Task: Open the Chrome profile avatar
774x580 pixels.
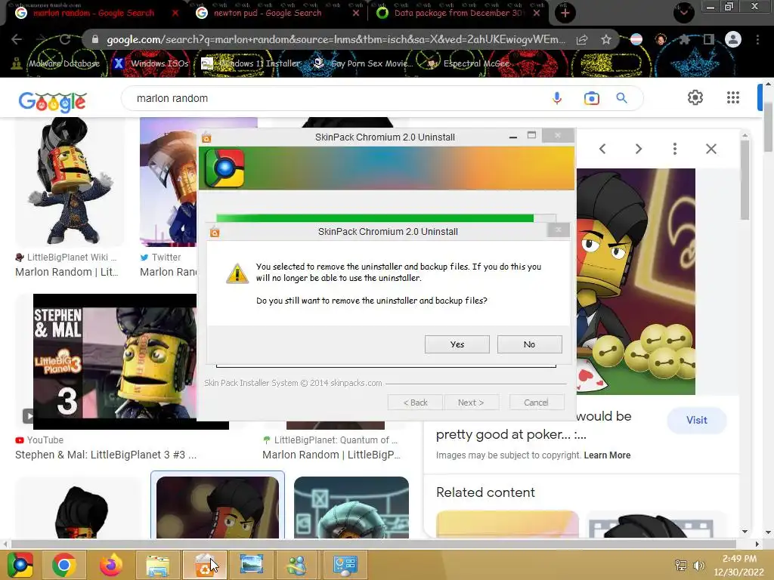Action: pyautogui.click(x=733, y=39)
